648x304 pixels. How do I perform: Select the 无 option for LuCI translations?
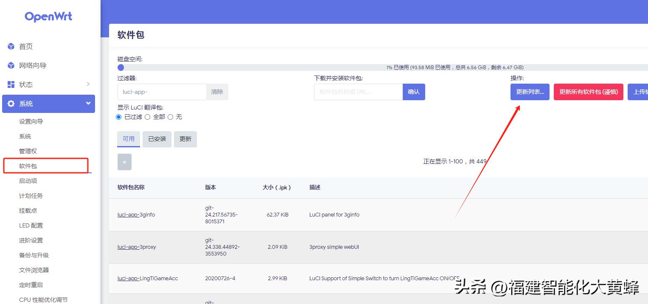click(x=170, y=117)
